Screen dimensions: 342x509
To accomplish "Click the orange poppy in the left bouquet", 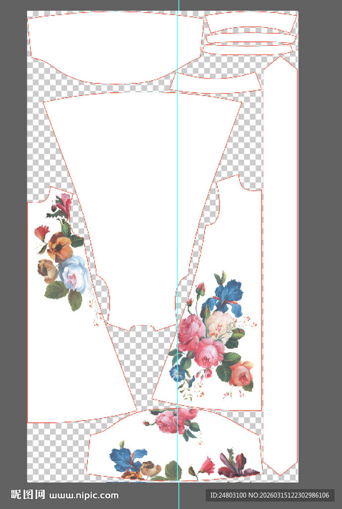I will (59, 248).
